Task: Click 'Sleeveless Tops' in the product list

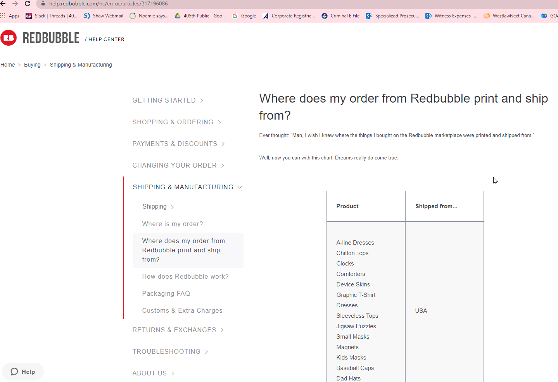Action: tap(357, 316)
